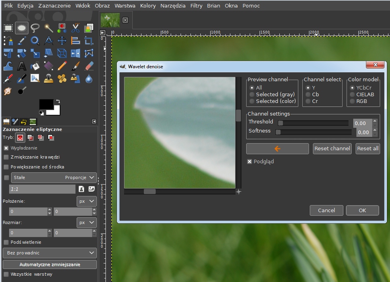This screenshot has height=282, width=390.
Task: Select the Pencil tool
Action: click(62, 66)
